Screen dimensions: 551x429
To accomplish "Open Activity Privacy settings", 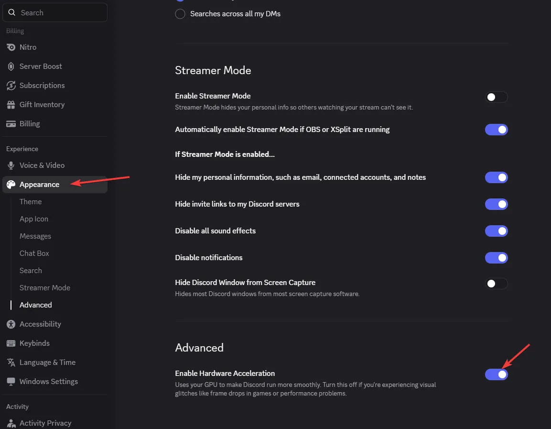I will 54,423.
